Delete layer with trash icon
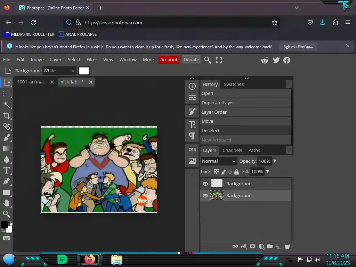Screen dimensions: 356x267 pyautogui.click(x=287, y=246)
